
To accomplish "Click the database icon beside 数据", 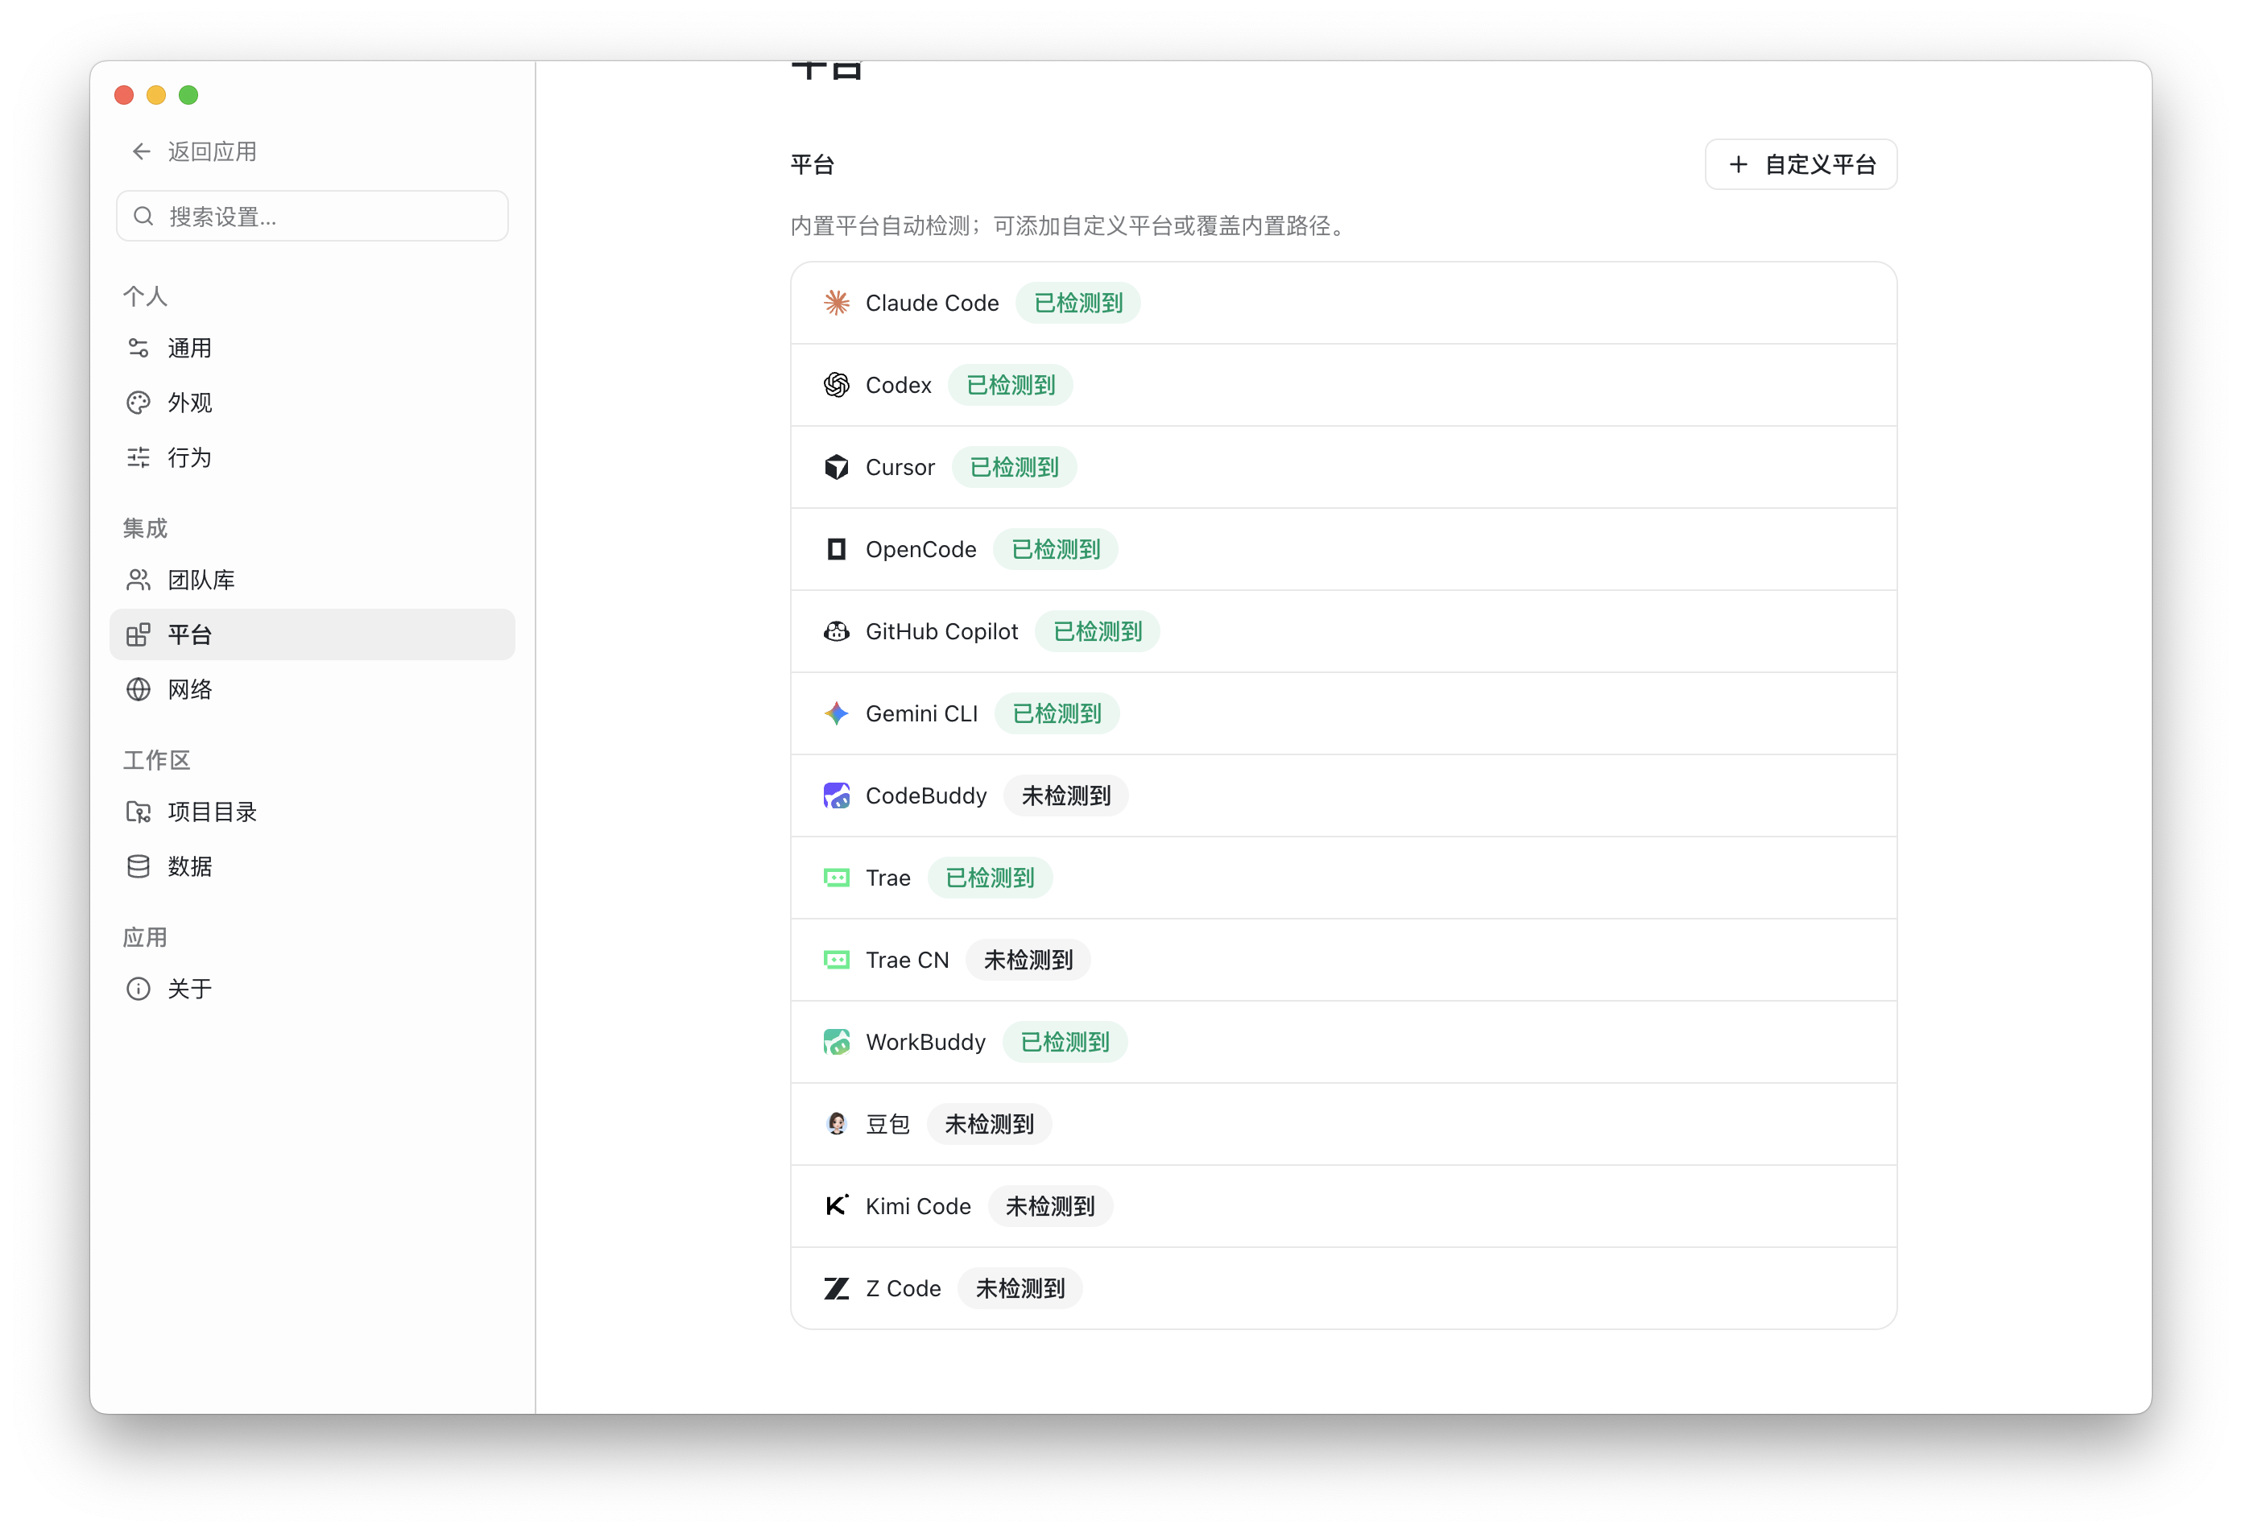I will pyautogui.click(x=138, y=866).
